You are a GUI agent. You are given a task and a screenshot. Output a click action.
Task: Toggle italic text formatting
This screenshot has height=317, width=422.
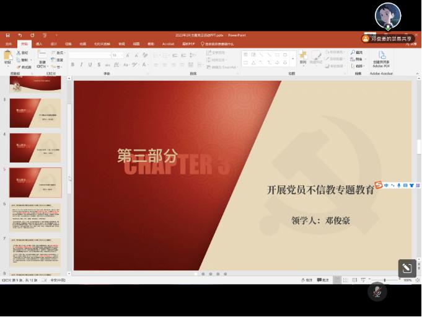coord(81,65)
